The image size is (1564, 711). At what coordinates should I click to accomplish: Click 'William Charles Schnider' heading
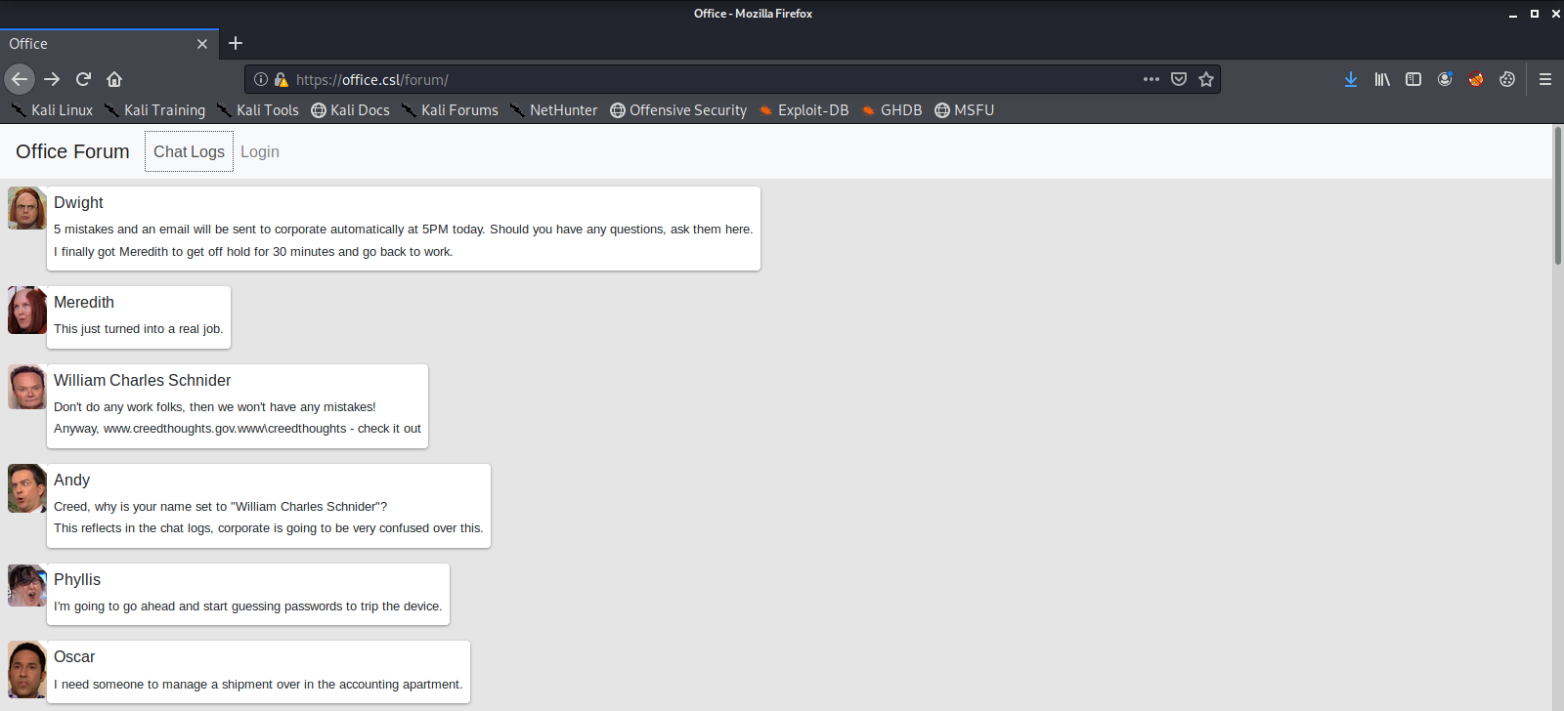point(143,381)
